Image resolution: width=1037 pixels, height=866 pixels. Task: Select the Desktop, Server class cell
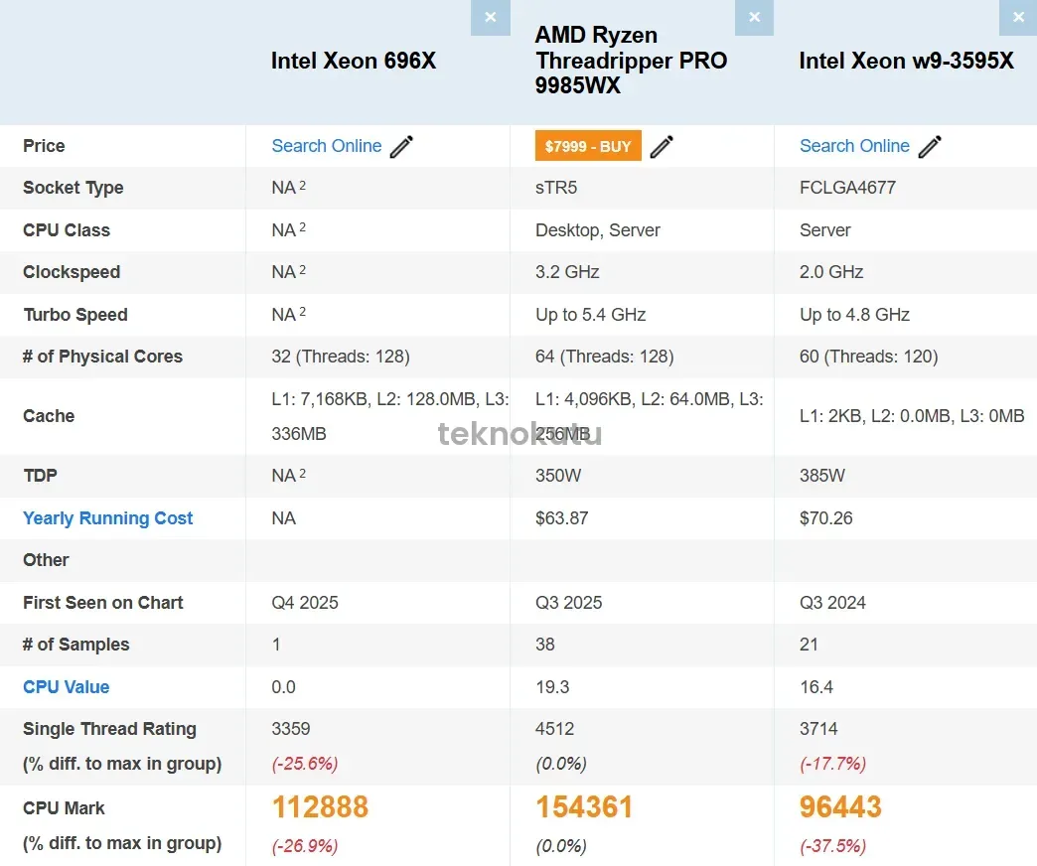[x=598, y=230]
